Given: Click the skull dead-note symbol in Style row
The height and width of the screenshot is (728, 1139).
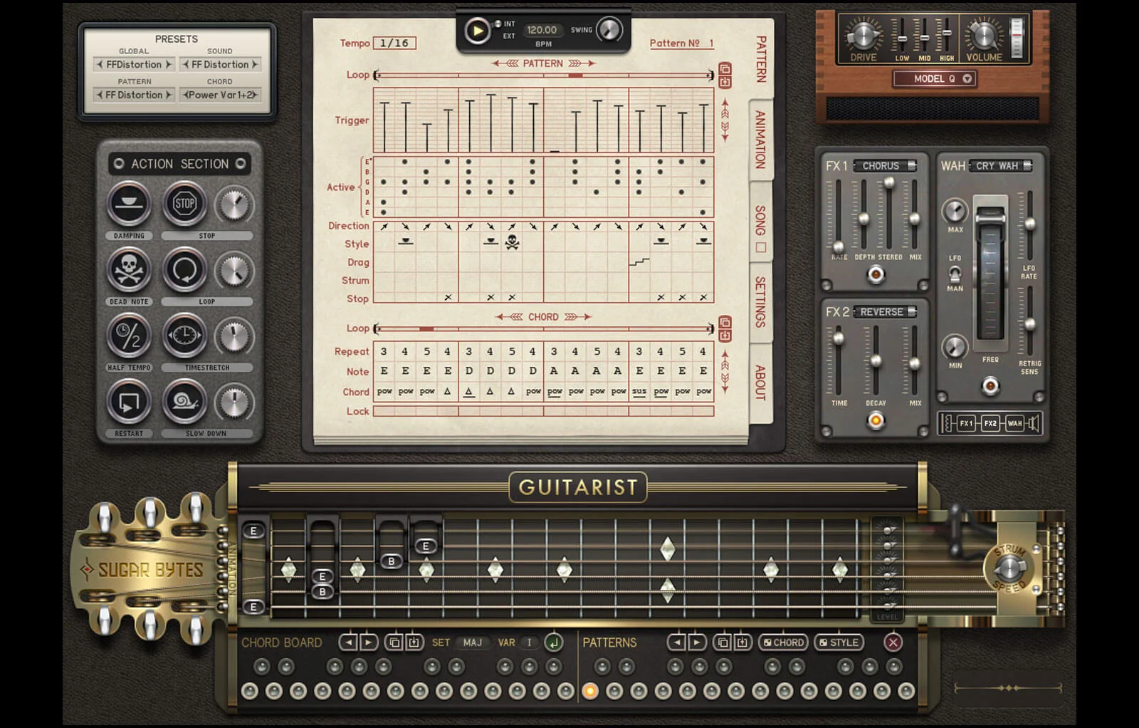Looking at the screenshot, I should click(x=512, y=243).
